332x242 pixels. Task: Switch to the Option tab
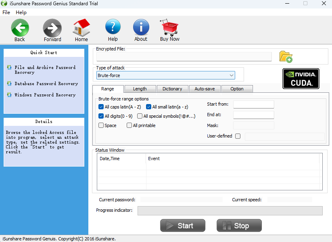coord(237,89)
